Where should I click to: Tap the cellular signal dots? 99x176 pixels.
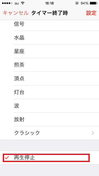(7, 3)
